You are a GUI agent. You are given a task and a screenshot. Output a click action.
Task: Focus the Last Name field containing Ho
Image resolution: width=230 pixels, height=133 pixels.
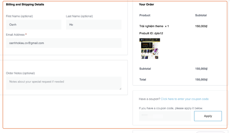pyautogui.click(x=94, y=24)
